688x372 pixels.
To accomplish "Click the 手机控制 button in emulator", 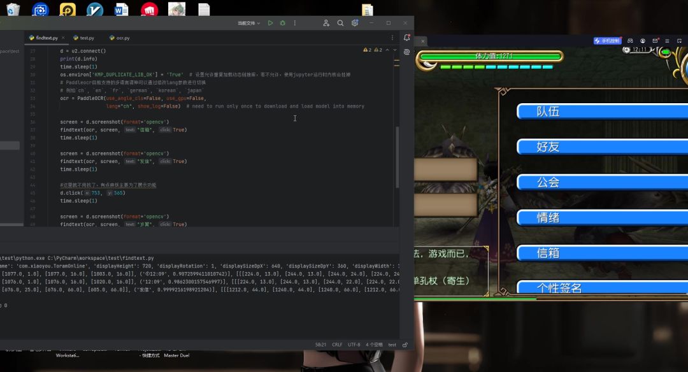I will pos(607,41).
